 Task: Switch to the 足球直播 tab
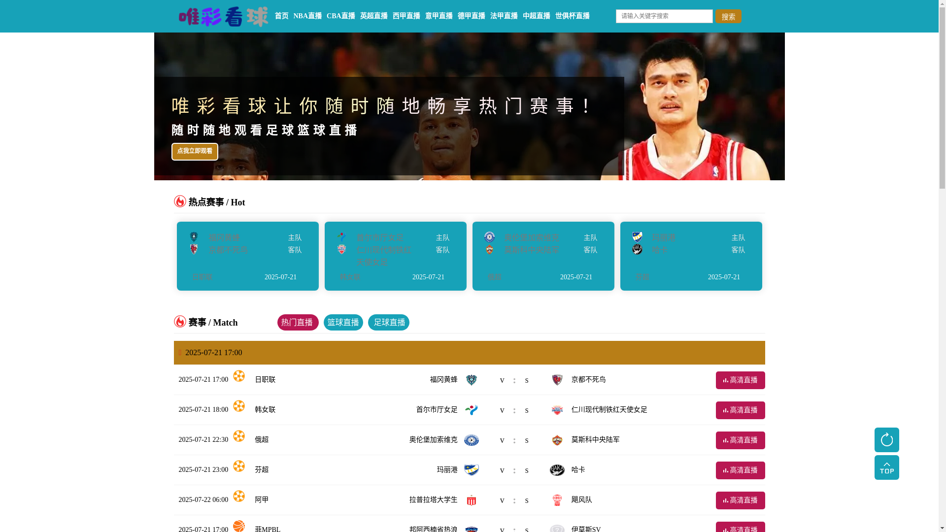click(x=389, y=323)
